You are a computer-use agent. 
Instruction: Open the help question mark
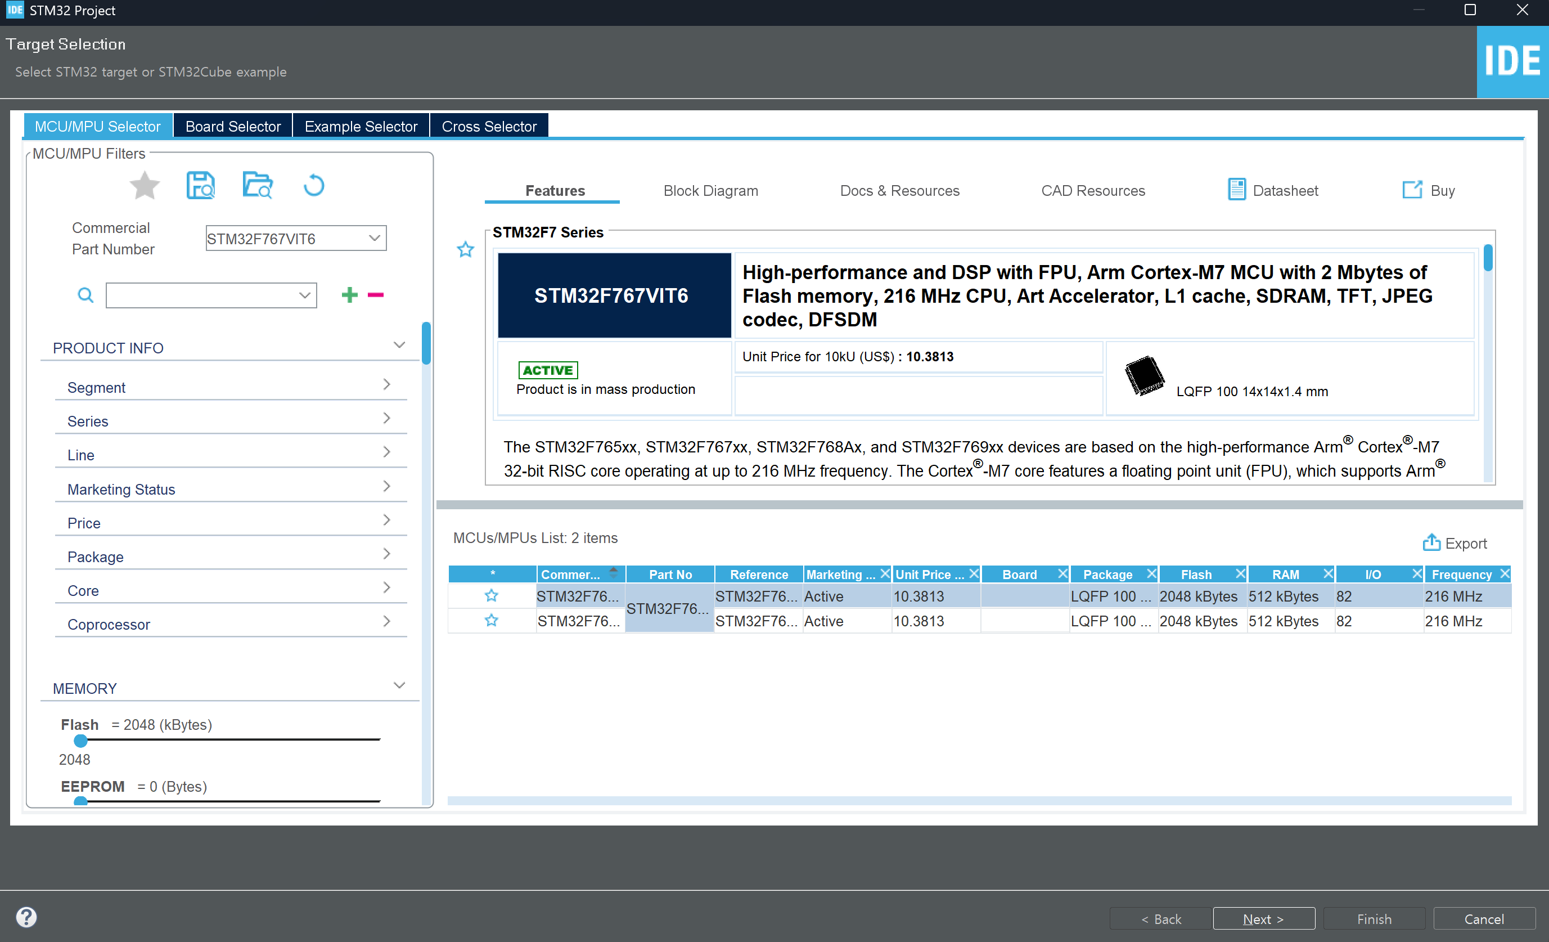[x=26, y=917]
